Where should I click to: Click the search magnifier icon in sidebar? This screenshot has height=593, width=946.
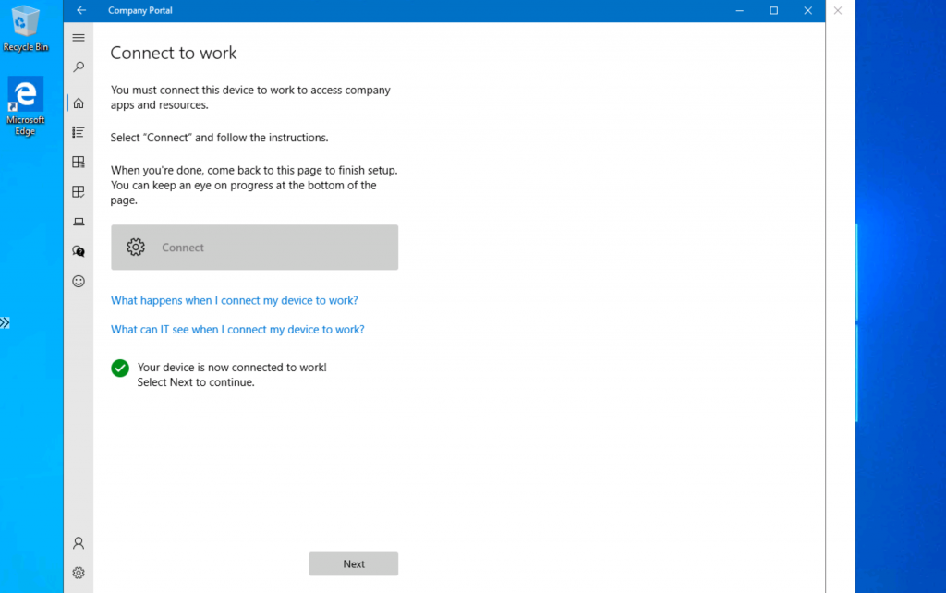(x=79, y=67)
